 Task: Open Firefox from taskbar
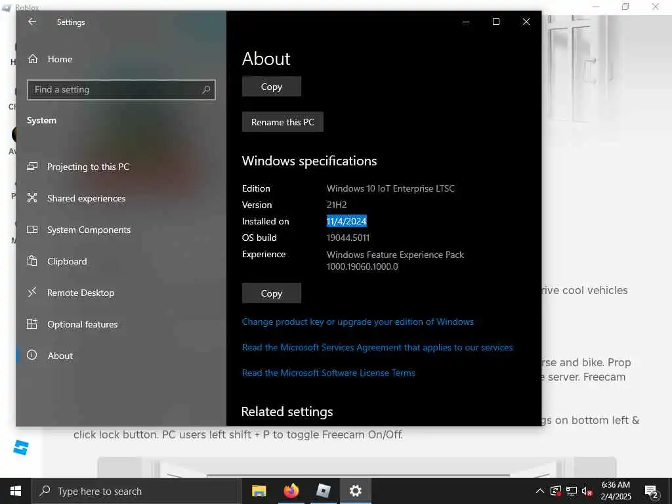point(291,491)
